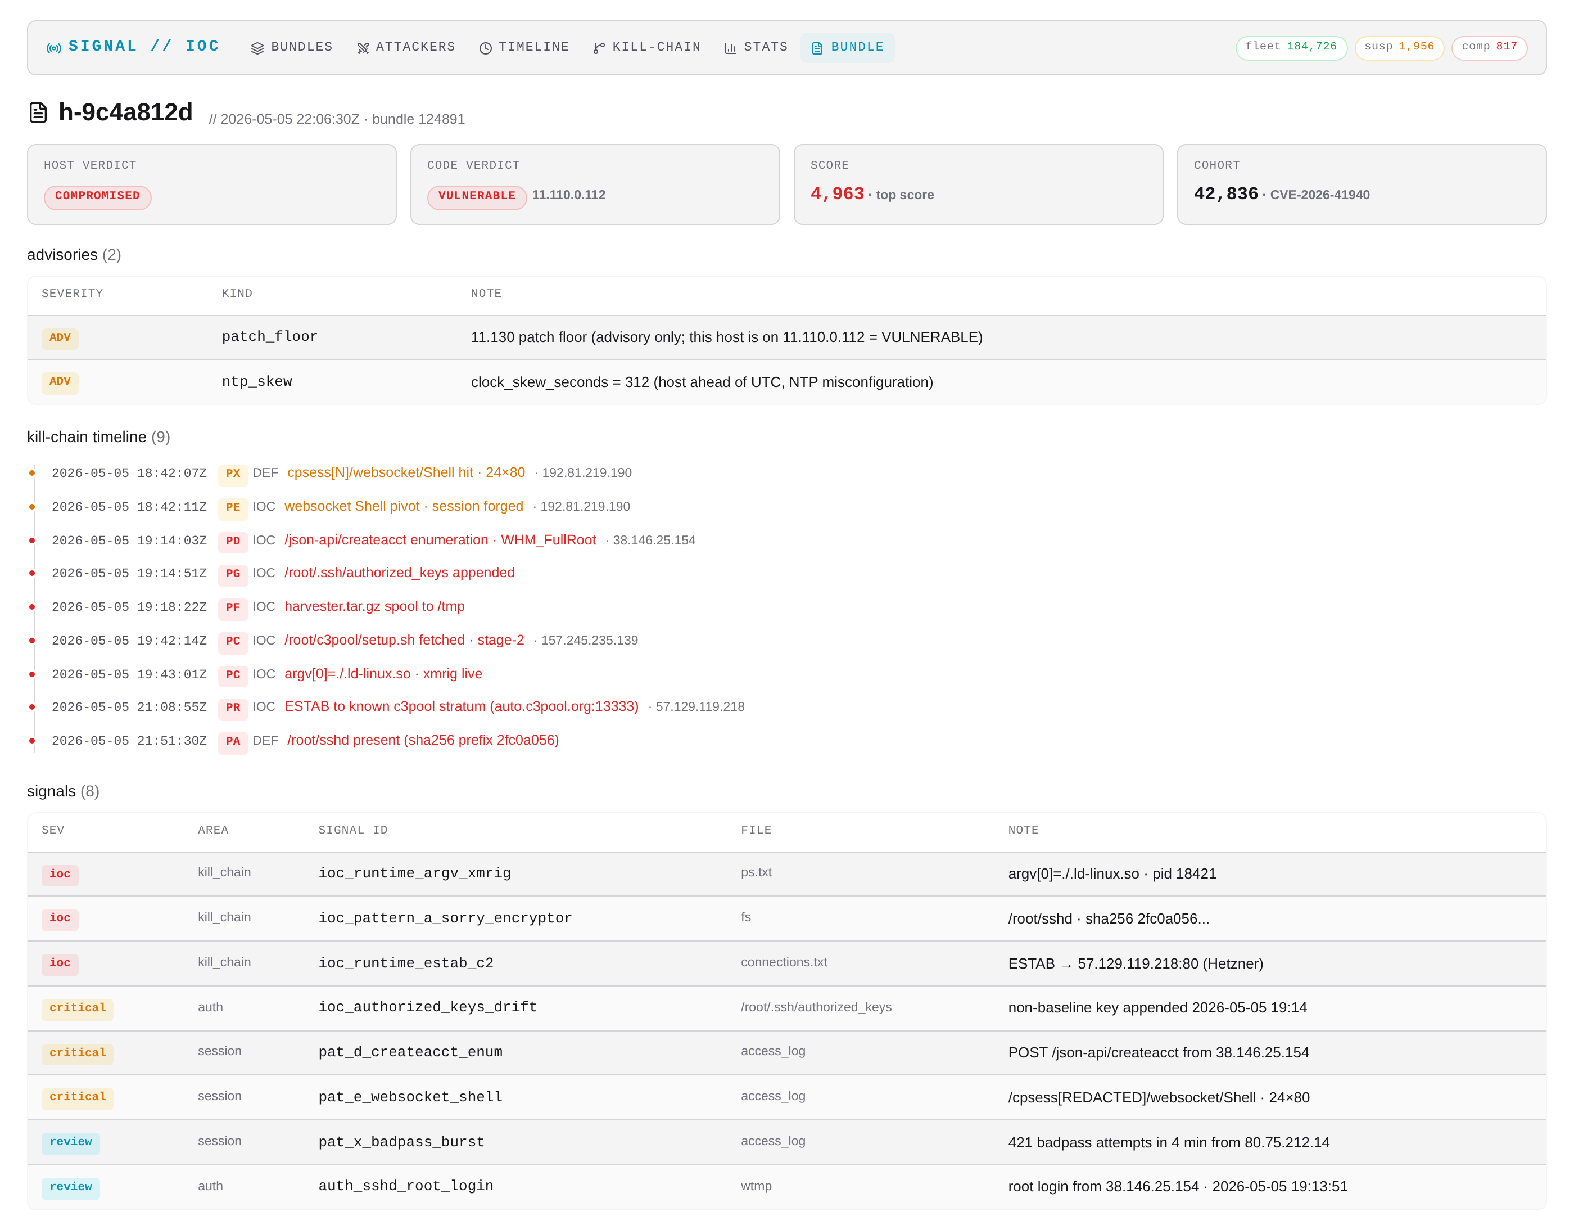Image resolution: width=1574 pixels, height=1216 pixels.
Task: Select ioc_authorized_keys_drift signal
Action: (787, 1007)
